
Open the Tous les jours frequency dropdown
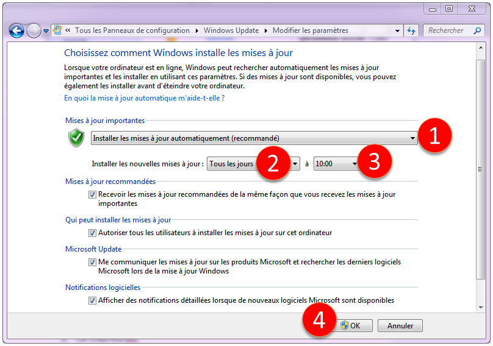pyautogui.click(x=253, y=164)
